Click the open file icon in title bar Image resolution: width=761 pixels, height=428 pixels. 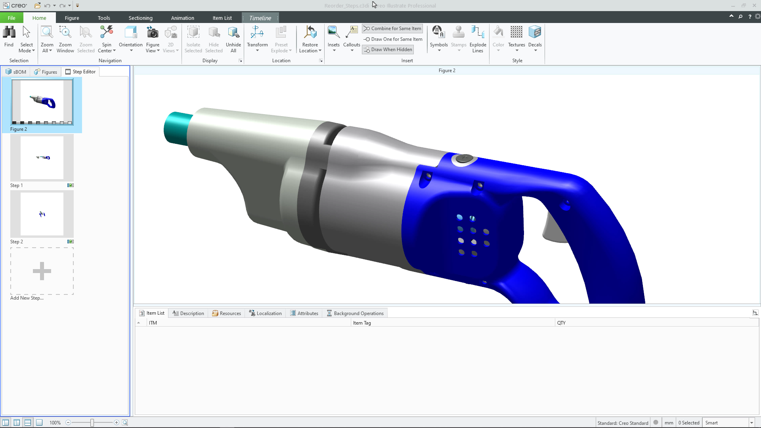pyautogui.click(x=37, y=6)
